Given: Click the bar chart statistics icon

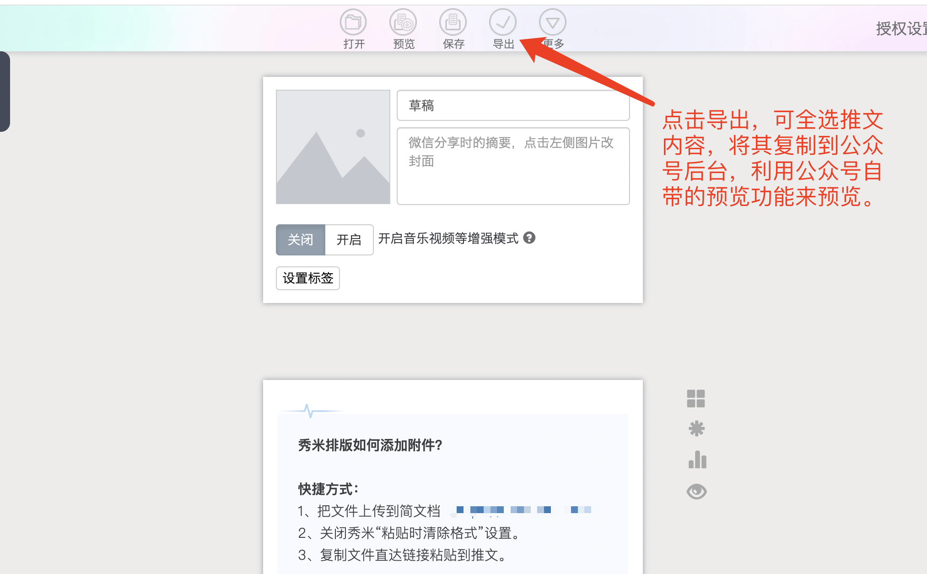Looking at the screenshot, I should pos(697,460).
